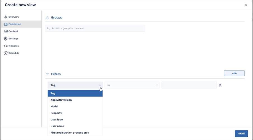Click the Content media icon in sidebar
253x140 pixels.
point(6,32)
